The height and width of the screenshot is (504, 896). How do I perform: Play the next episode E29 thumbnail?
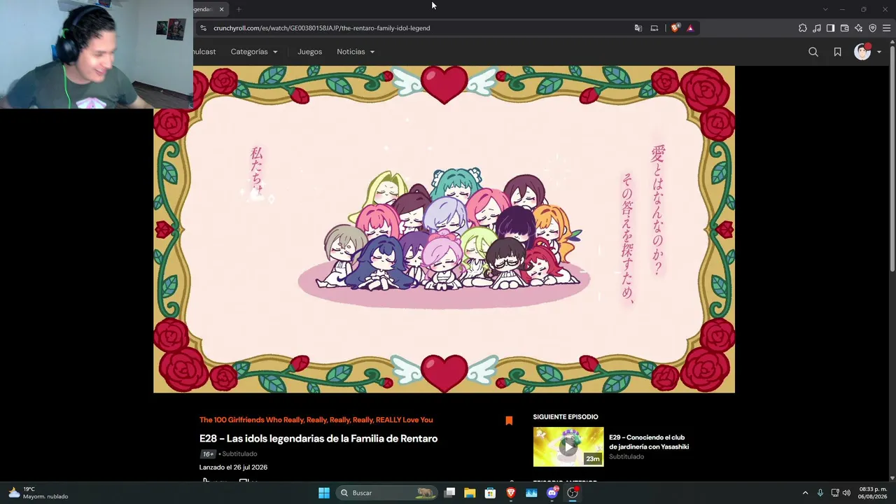(568, 447)
